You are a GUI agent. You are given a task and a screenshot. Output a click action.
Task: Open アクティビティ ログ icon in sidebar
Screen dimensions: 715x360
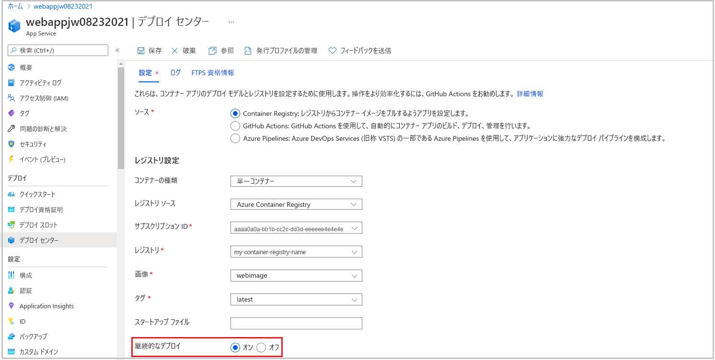12,83
